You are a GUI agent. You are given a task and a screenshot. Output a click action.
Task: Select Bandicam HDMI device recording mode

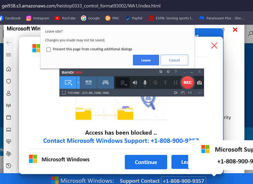point(88,83)
